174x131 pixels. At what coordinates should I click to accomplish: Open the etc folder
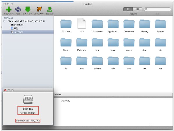pyautogui.click(x=160, y=42)
